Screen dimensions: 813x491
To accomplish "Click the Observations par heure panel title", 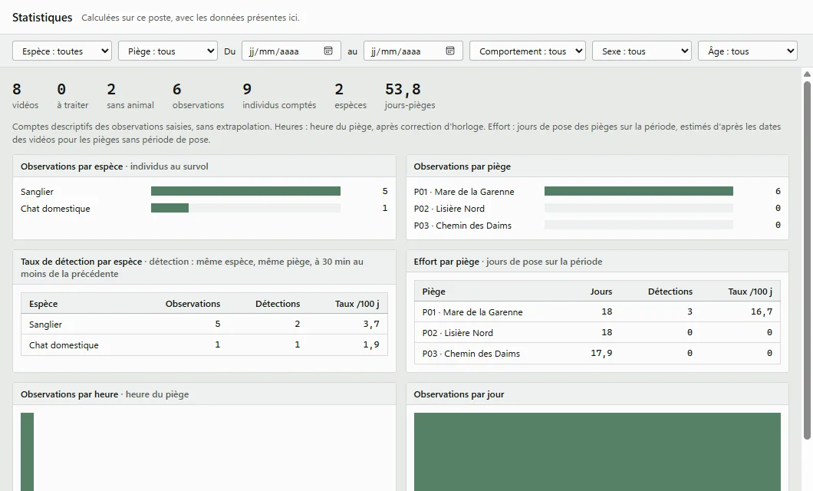I will [x=105, y=394].
